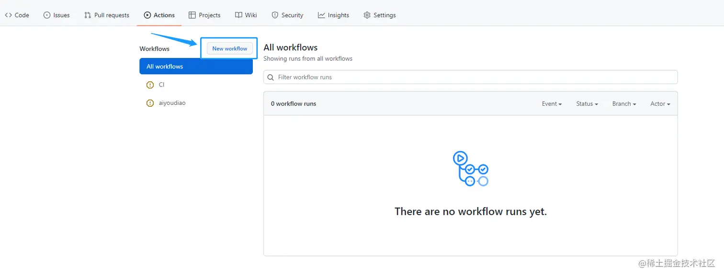Go to the Issues tab
This screenshot has height=277, width=724.
(x=57, y=15)
